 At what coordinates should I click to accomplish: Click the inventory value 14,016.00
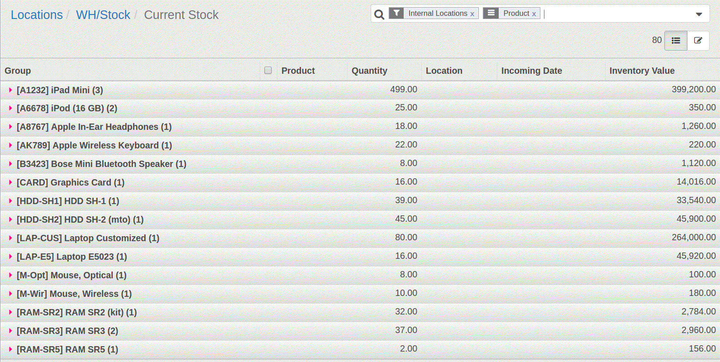click(696, 182)
